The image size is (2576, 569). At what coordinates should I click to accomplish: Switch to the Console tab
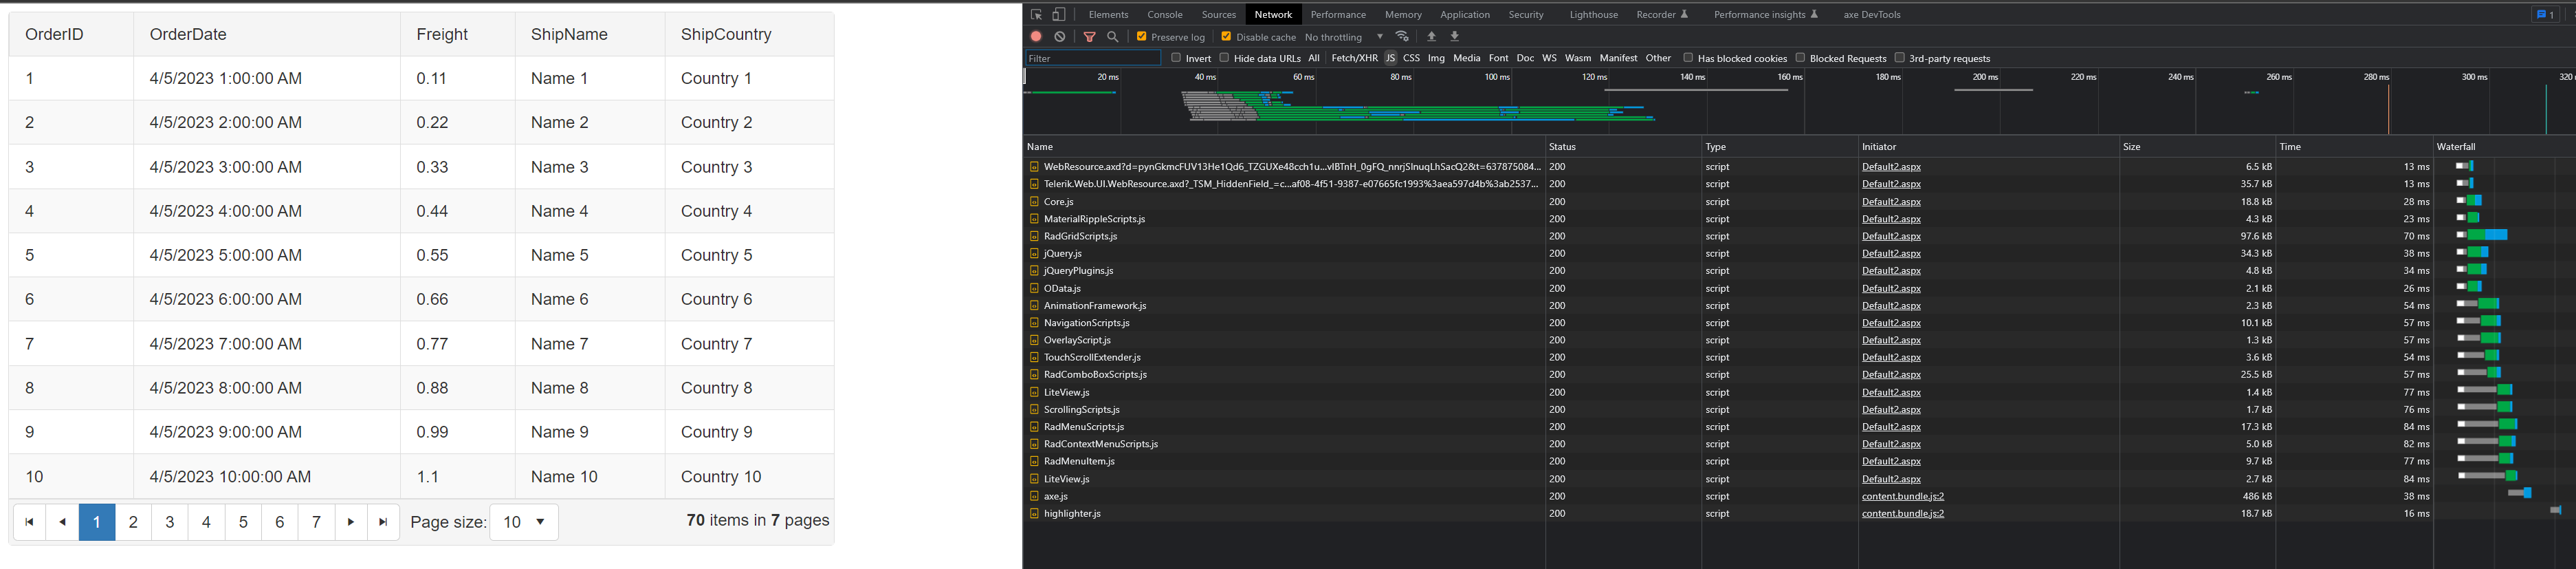coord(1164,14)
